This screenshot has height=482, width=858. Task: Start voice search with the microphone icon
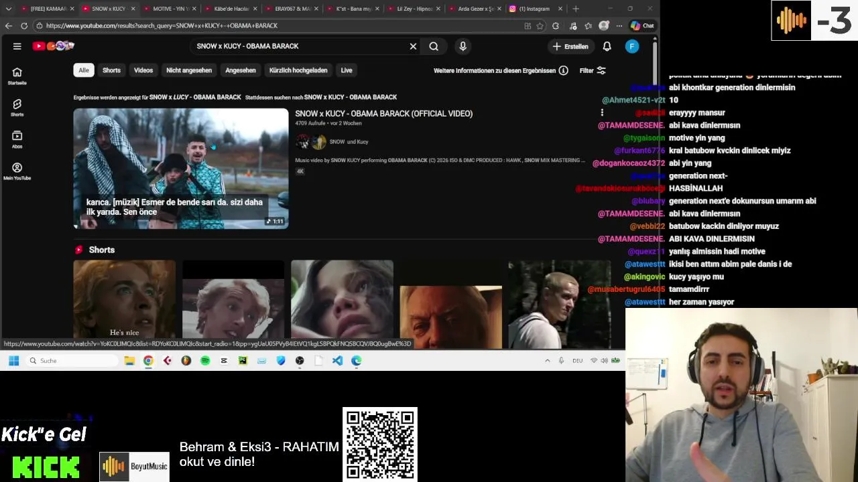(x=463, y=46)
